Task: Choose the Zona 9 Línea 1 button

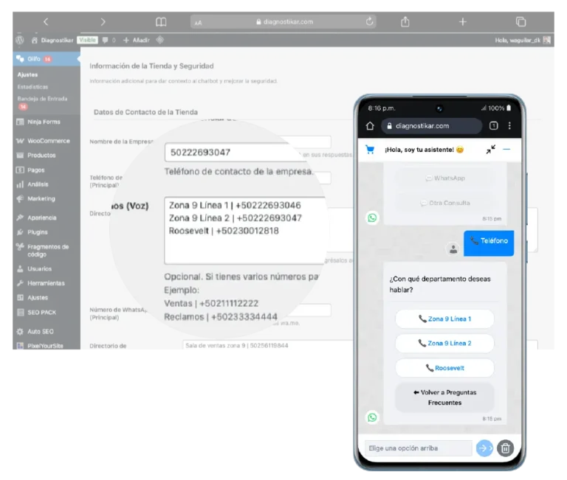Action: tap(444, 319)
